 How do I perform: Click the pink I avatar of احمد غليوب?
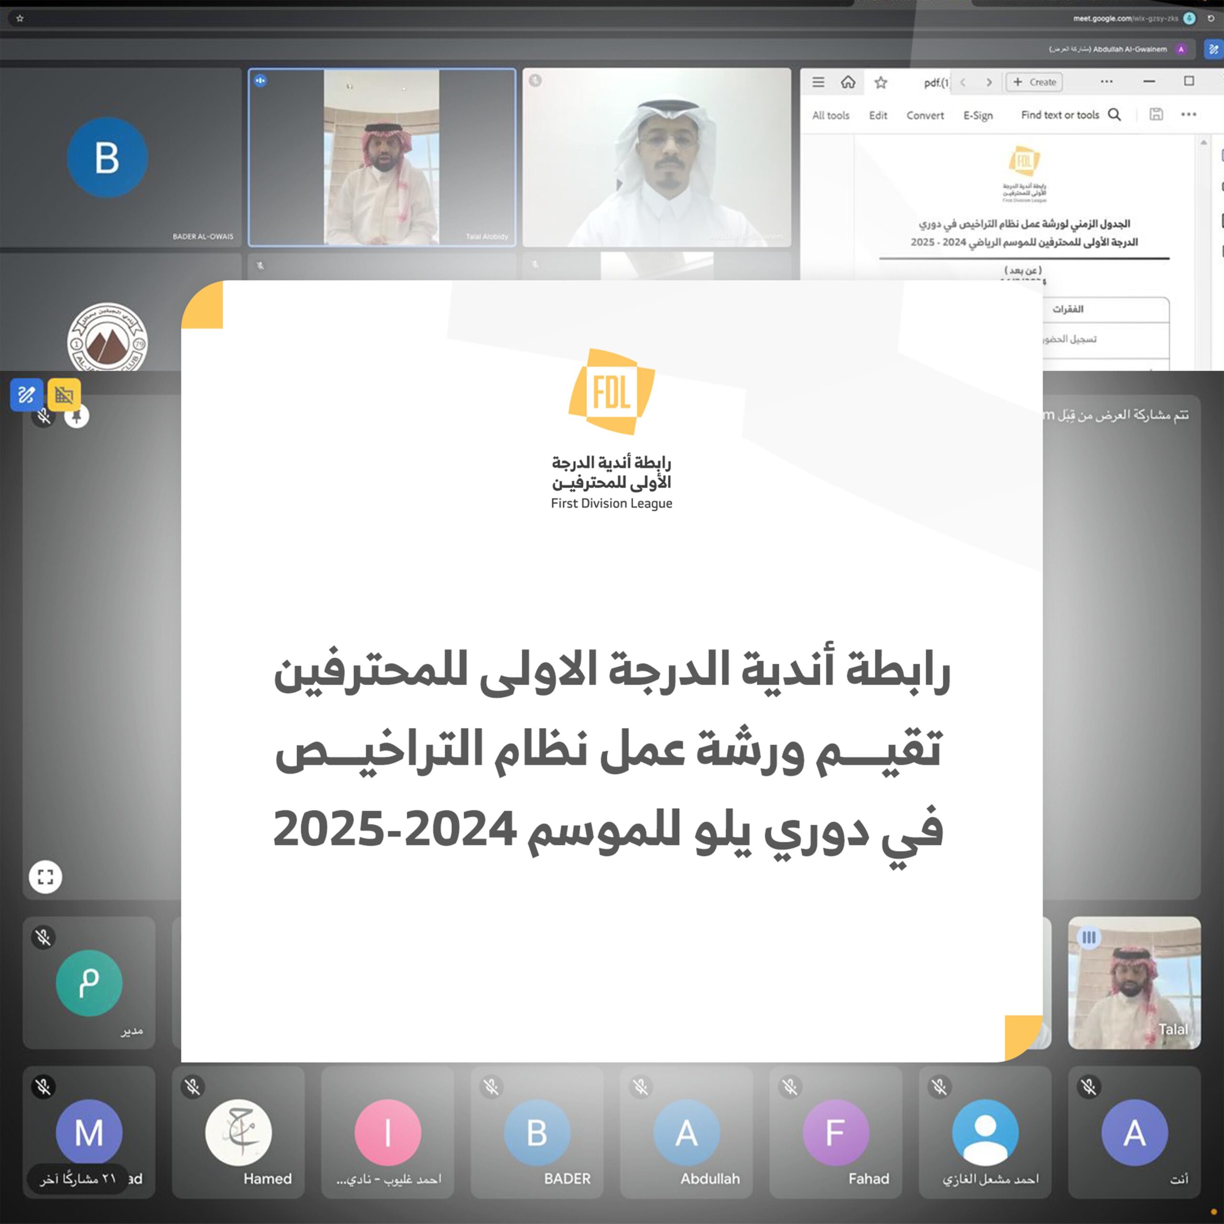tap(388, 1133)
